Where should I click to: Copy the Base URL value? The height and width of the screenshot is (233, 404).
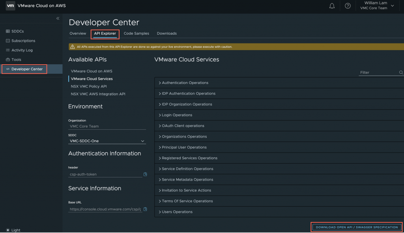pyautogui.click(x=145, y=209)
